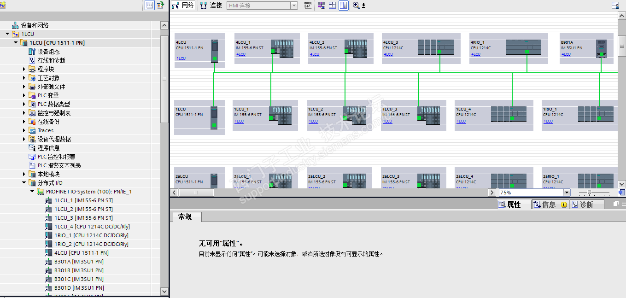Click the B901A IM 3SU1 module graphic
This screenshot has width=626, height=298.
[601, 48]
